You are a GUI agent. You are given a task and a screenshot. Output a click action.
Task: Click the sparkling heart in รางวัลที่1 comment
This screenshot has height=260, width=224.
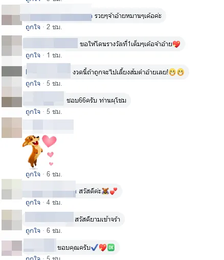(x=176, y=44)
